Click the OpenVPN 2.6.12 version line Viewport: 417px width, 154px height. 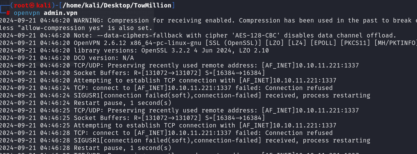[208, 43]
